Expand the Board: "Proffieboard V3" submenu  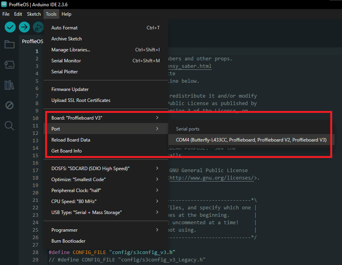(x=106, y=118)
